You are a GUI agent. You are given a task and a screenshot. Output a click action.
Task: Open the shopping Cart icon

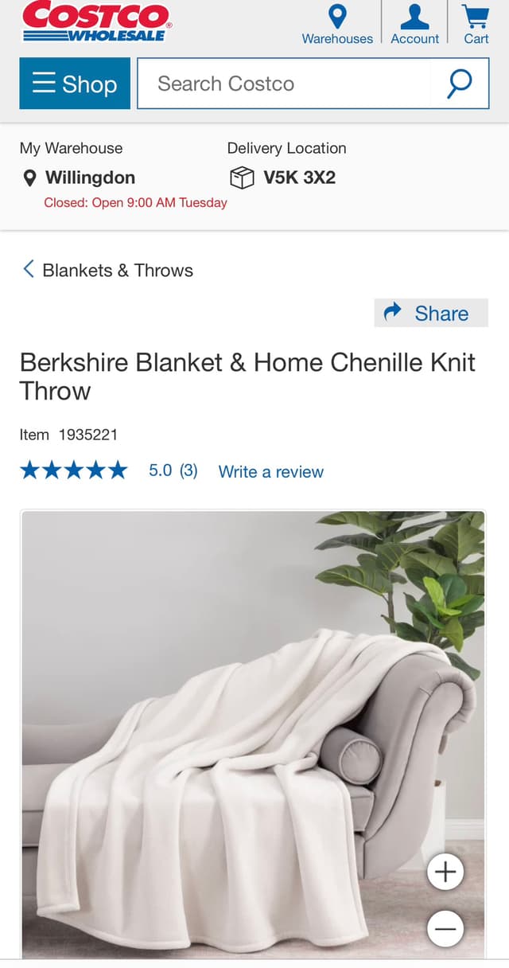pos(476,17)
